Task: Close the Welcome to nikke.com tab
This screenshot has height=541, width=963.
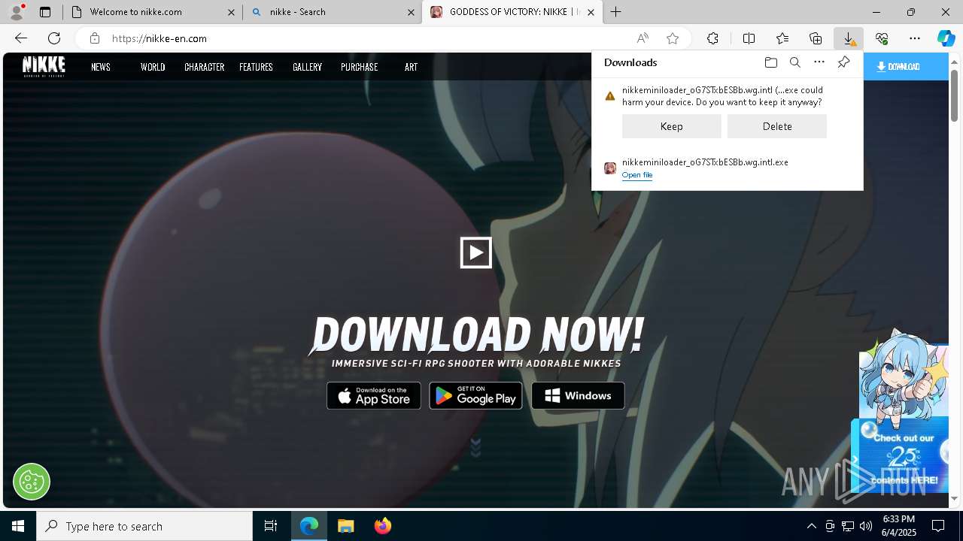Action: [231, 12]
